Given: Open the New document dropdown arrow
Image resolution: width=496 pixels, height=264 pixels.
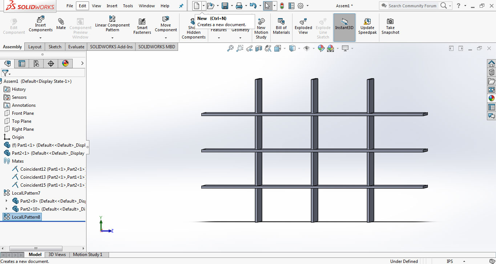Looking at the screenshot, I should click(x=203, y=6).
